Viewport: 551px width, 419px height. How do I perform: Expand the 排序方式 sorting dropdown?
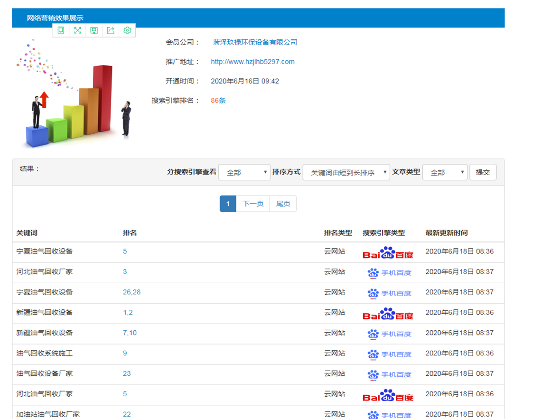click(x=346, y=172)
